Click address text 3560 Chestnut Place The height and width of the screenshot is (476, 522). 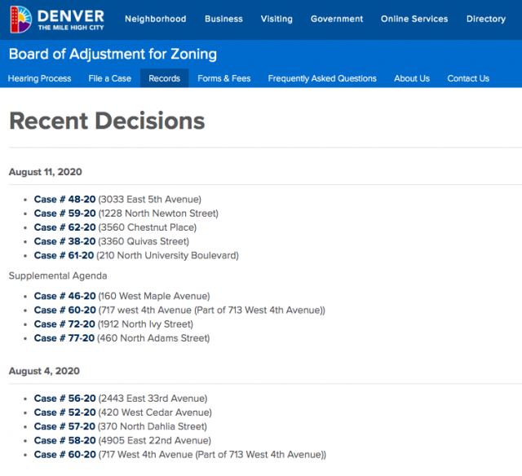click(148, 227)
